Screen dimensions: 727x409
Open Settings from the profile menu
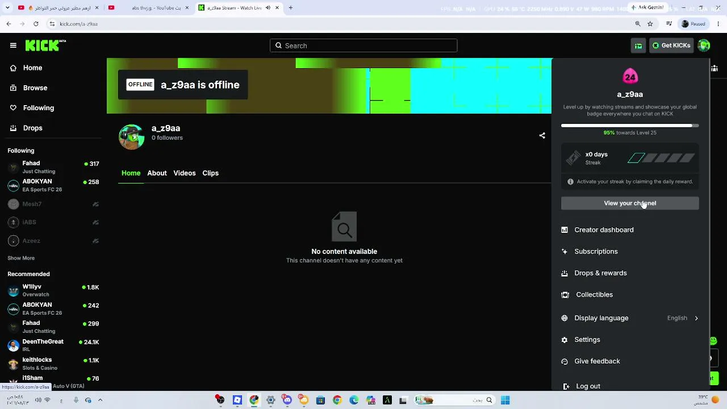(x=587, y=340)
